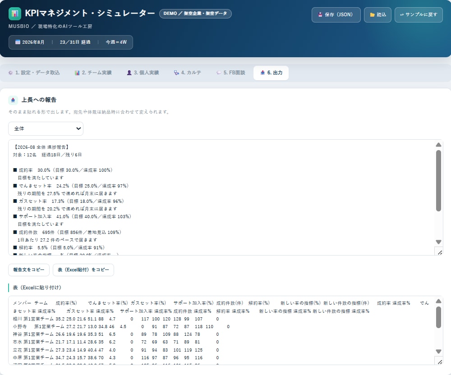The width and height of the screenshot is (451, 375).
Task: Click 1日あたり 27.2 件 pace line
Action: point(58,240)
